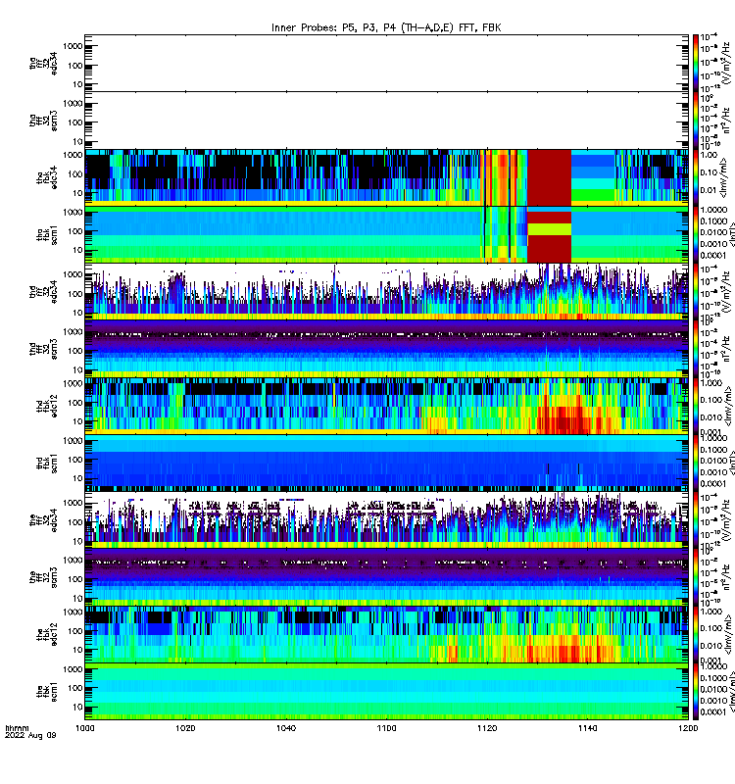Click the 'nT²/Hz' unit label beside tha fff scm3

point(726,121)
